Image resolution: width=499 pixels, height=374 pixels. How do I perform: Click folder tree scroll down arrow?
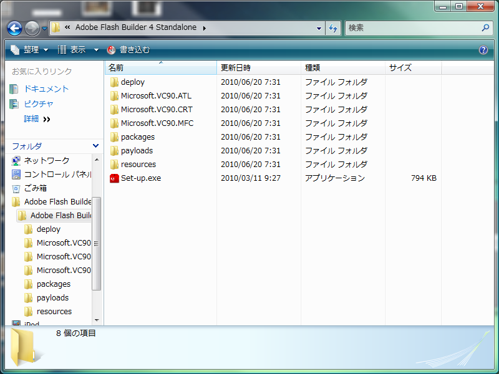point(97,320)
